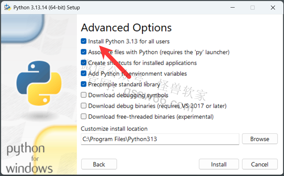Check Download debug binaries option
The image size is (284, 176).
(x=84, y=106)
